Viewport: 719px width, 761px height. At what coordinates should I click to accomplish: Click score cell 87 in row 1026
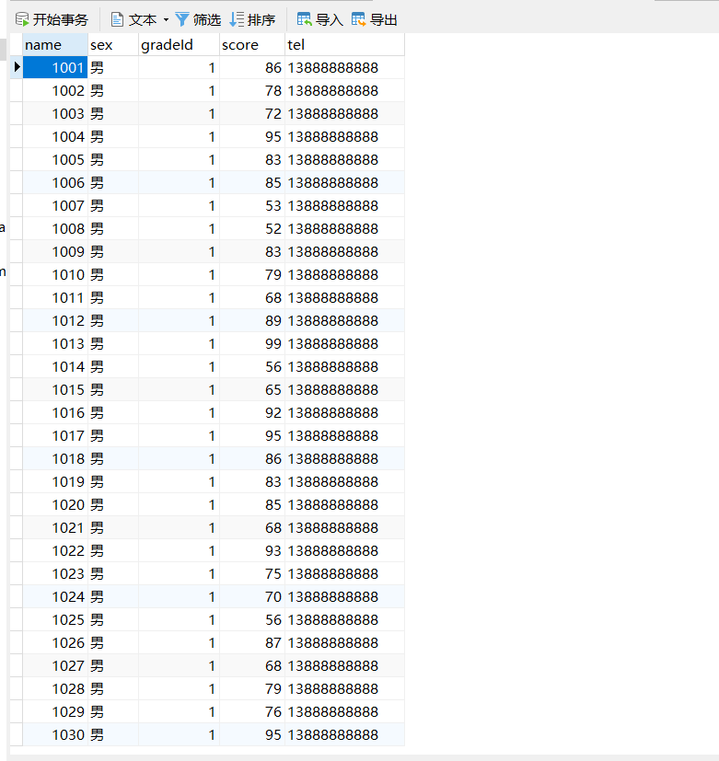(252, 642)
